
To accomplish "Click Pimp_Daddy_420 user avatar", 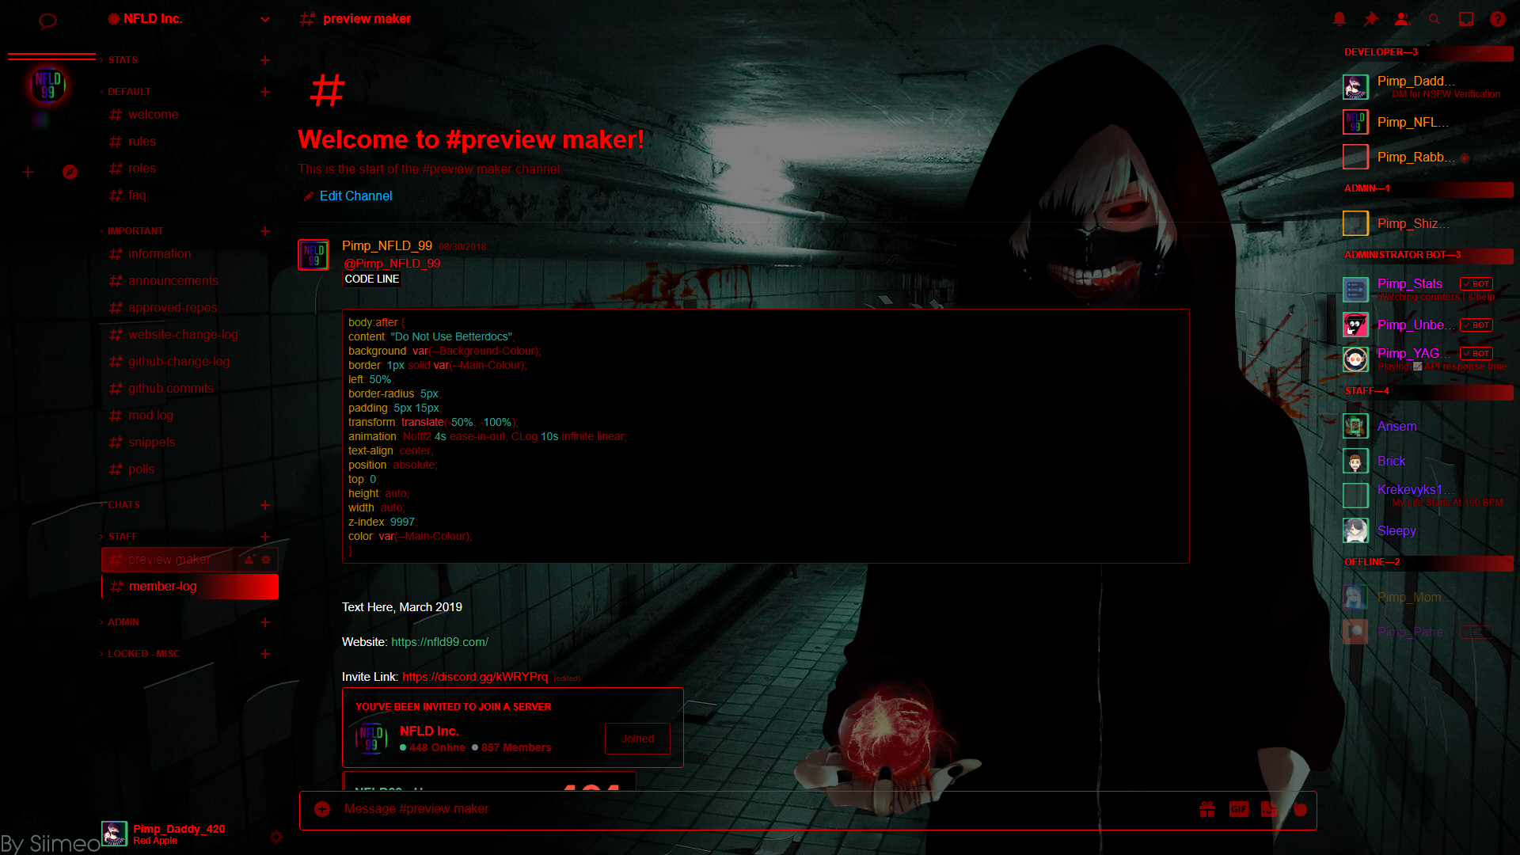I will (114, 833).
